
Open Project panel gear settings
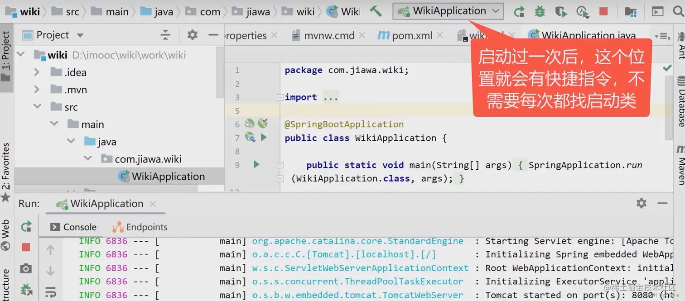pyautogui.click(x=193, y=35)
